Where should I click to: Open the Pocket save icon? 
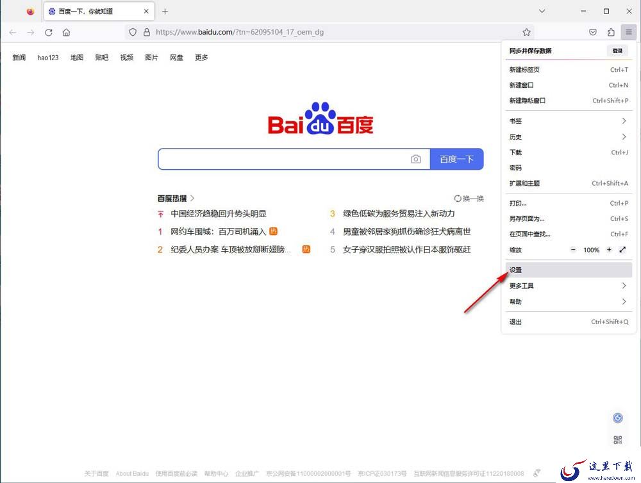(593, 32)
